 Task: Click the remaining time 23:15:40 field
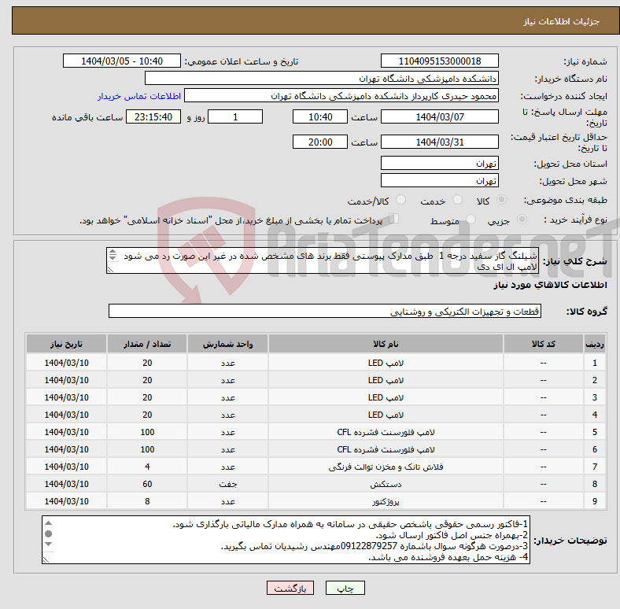pos(153,116)
